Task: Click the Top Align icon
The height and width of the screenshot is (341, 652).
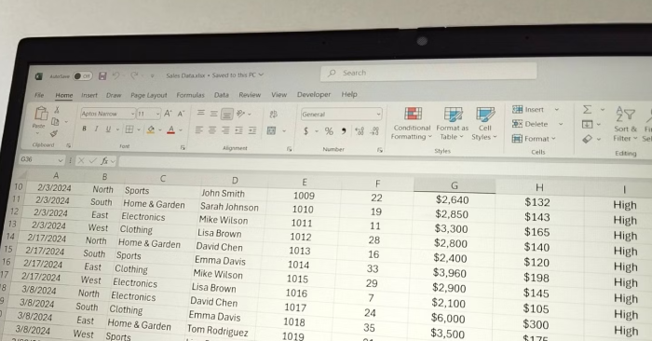Action: pyautogui.click(x=200, y=113)
